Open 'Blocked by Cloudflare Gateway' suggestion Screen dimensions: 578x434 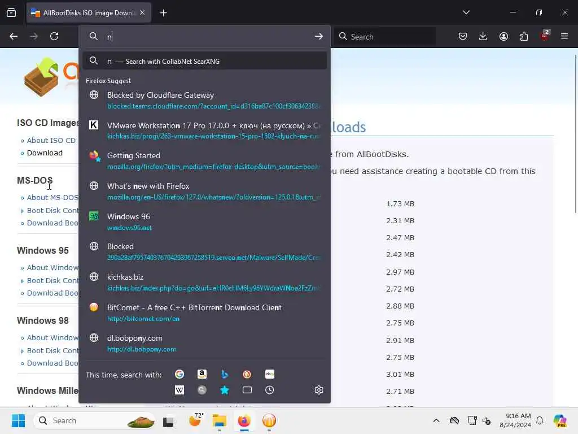(204, 101)
